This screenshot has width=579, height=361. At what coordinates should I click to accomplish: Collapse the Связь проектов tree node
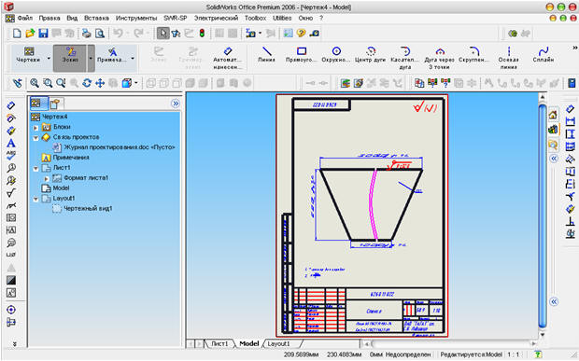pyautogui.click(x=35, y=138)
